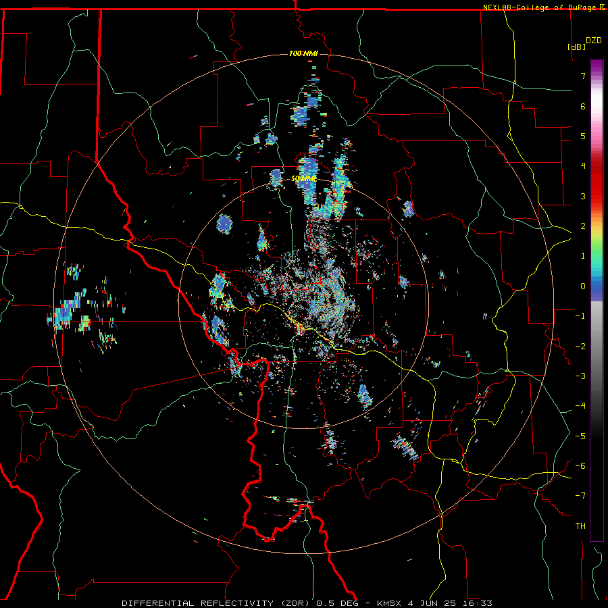Click the DZD legend title
Viewport: 608px width, 608px height.
click(594, 40)
